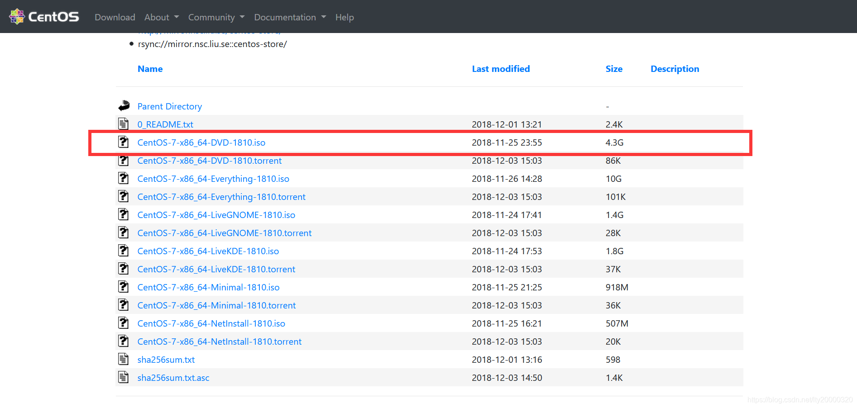857x408 pixels.
Task: Download CentOS-7-x86_64-LiveGNOME-1810.iso
Action: pos(216,215)
